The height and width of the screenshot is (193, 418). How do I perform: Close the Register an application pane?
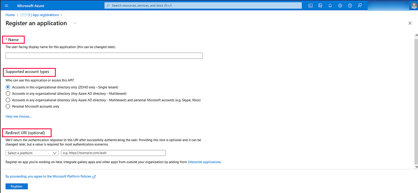click(x=410, y=23)
